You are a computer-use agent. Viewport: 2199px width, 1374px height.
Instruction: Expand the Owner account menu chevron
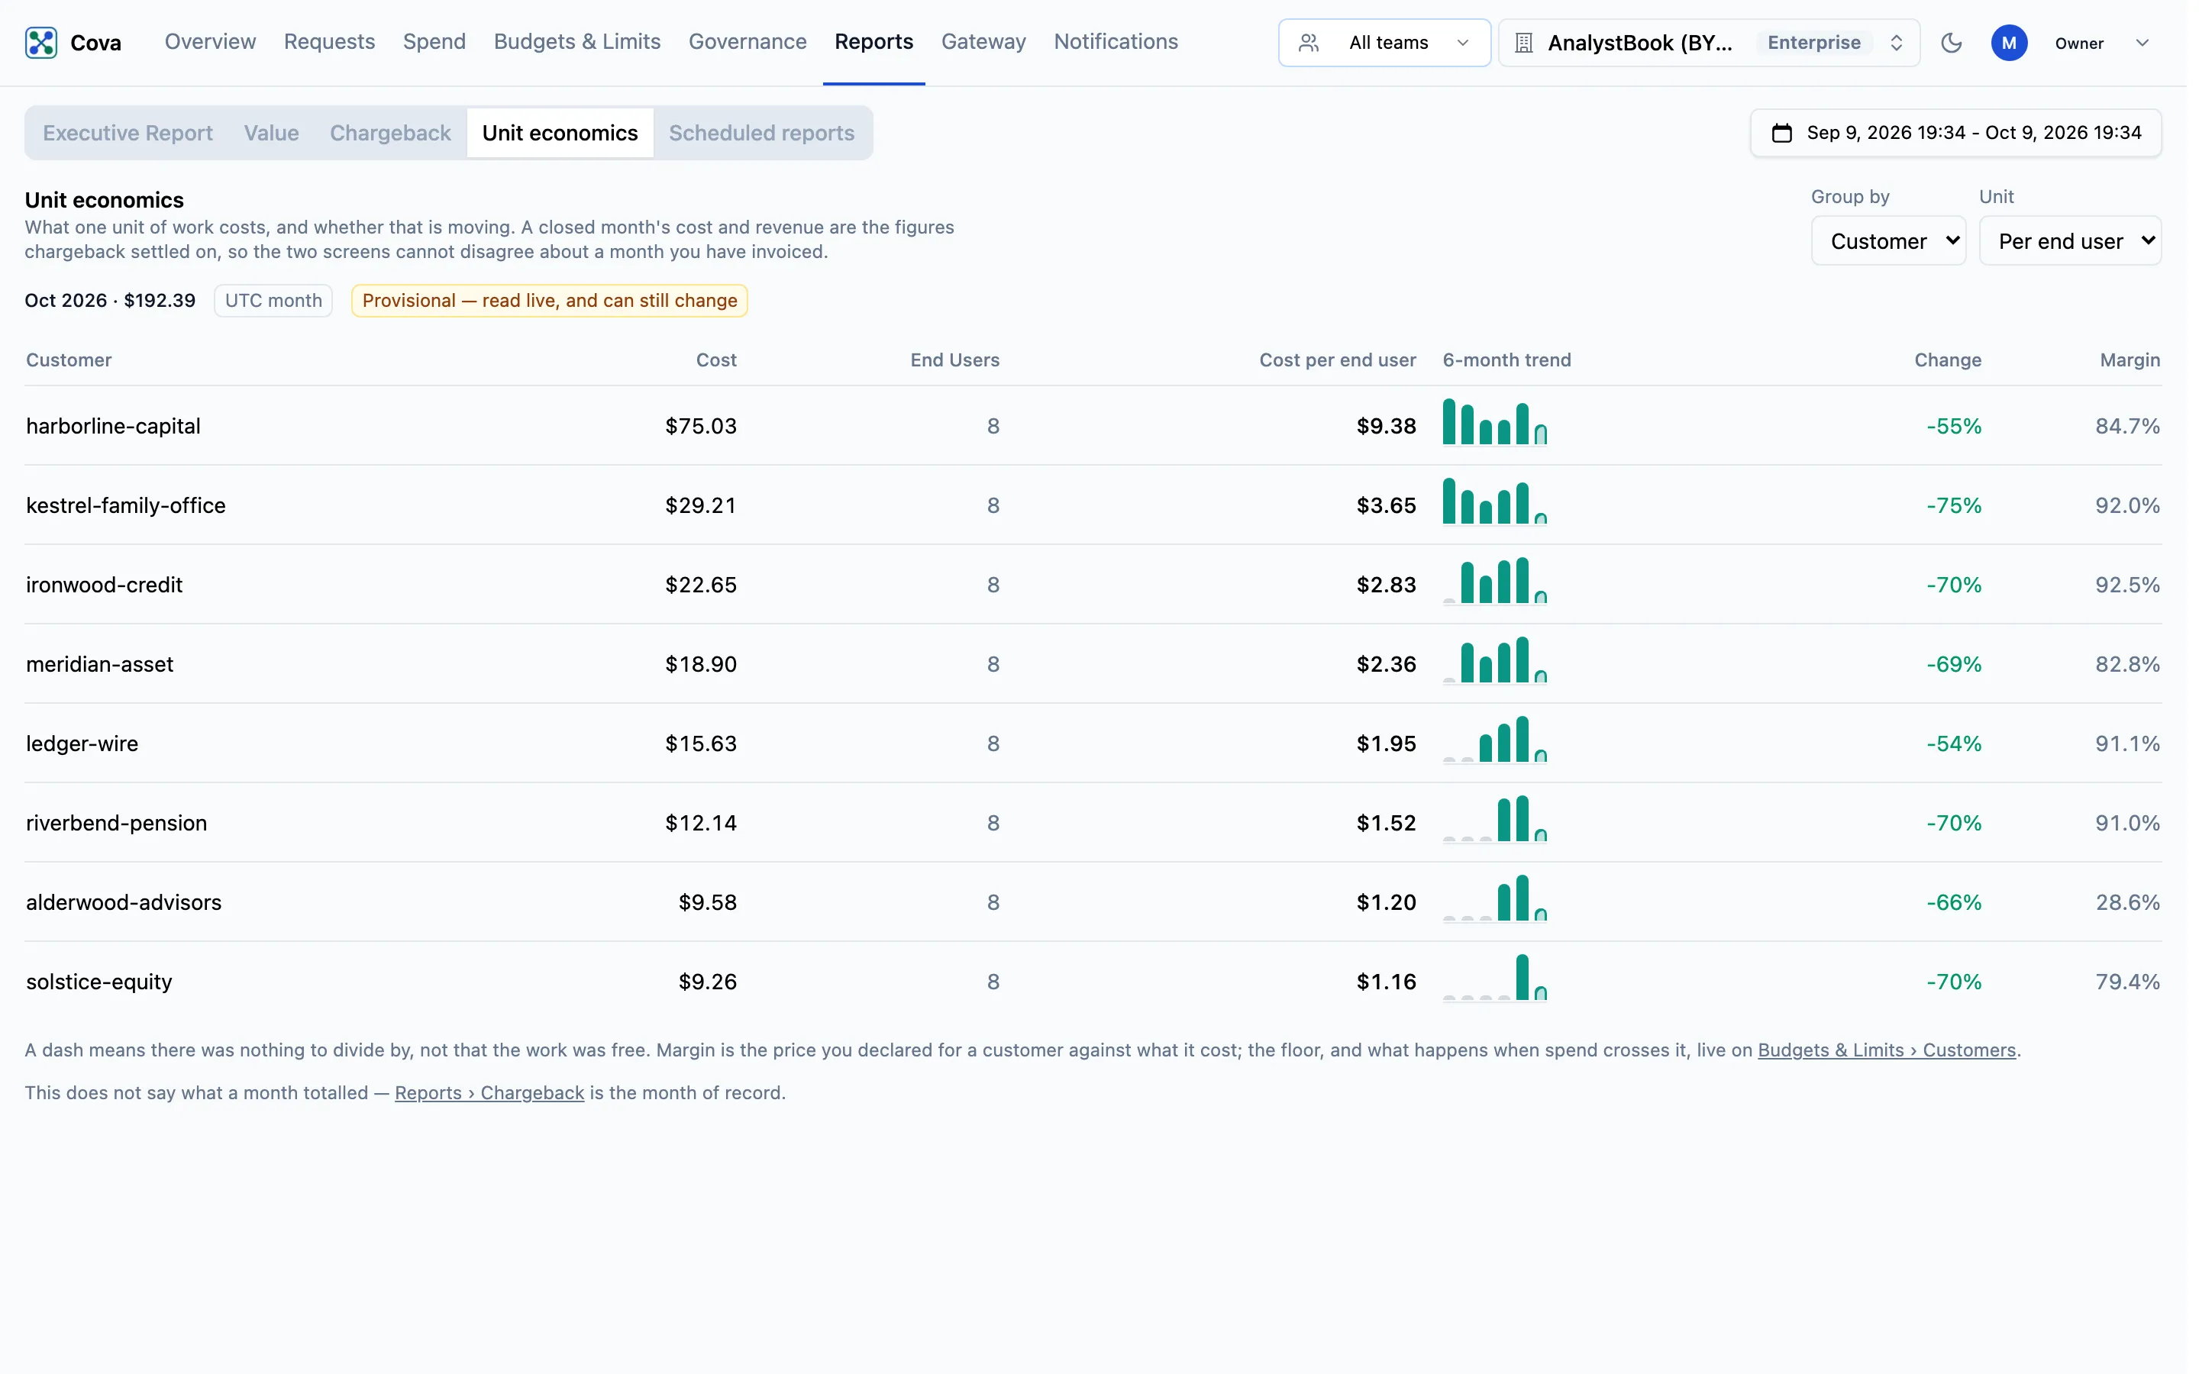[2142, 43]
